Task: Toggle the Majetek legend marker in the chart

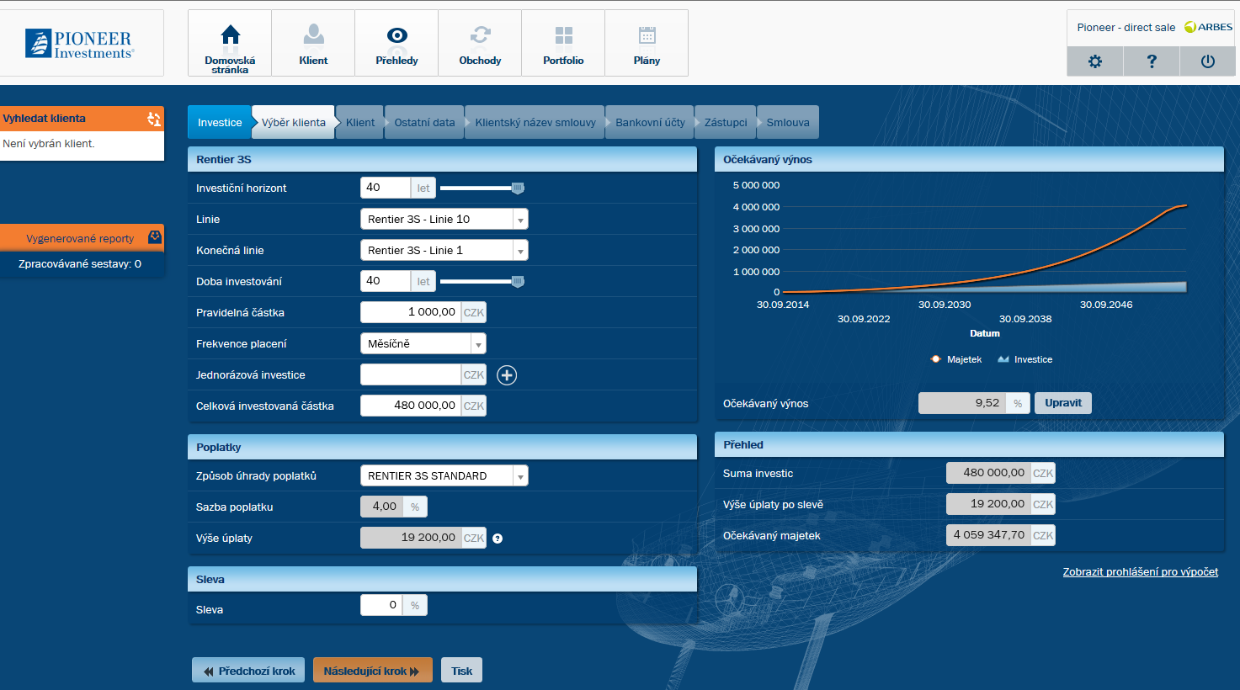Action: [x=935, y=359]
